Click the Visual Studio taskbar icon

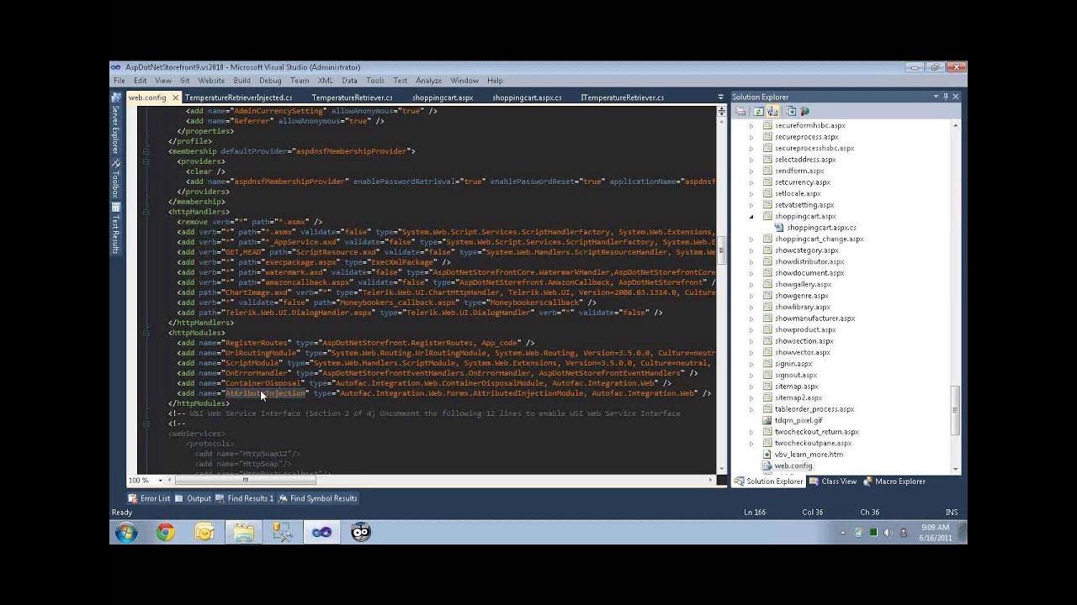(x=321, y=532)
